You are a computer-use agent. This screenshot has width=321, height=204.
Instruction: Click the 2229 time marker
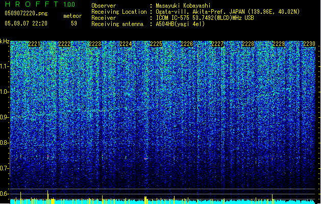[x=279, y=44]
